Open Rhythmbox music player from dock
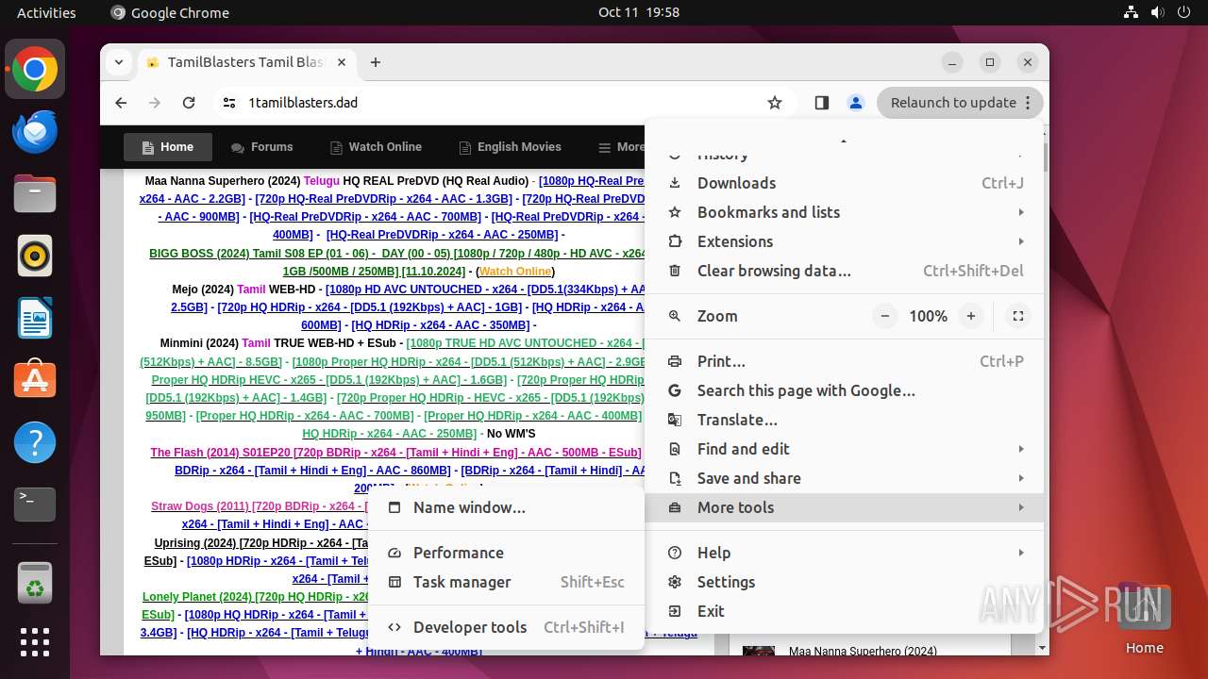The width and height of the screenshot is (1208, 679). point(35,256)
